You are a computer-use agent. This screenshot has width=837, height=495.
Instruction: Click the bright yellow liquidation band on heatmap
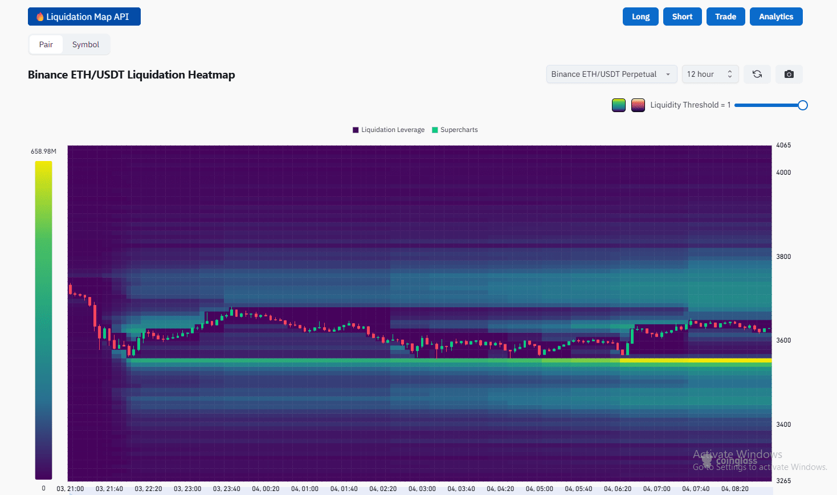(x=695, y=360)
